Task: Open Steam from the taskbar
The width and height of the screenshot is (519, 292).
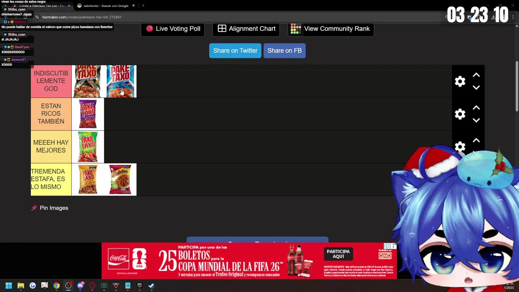Action: point(151,286)
